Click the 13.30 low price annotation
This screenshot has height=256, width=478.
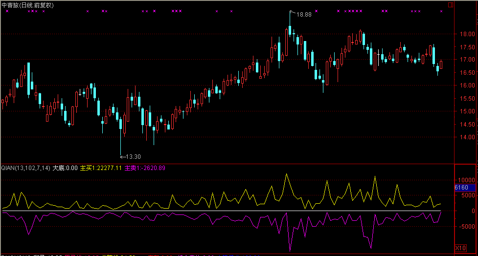pos(133,157)
